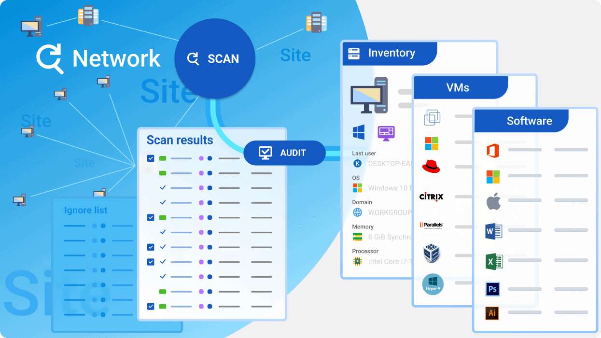This screenshot has width=601, height=338.
Task: Select the Red Hat icon in VMs
Action: tap(431, 166)
